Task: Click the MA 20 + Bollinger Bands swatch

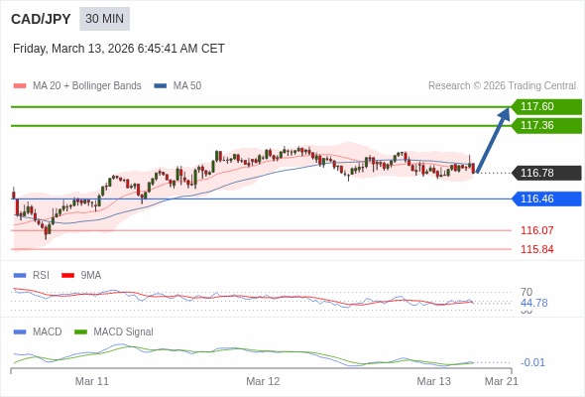Action: coord(20,86)
